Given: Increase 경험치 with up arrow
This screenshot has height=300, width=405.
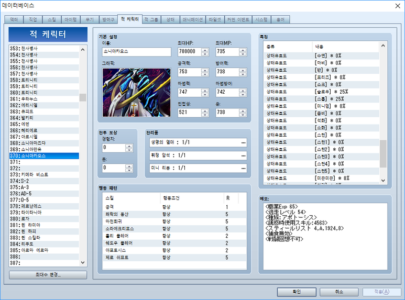Looking at the screenshot, I should click(129, 146).
